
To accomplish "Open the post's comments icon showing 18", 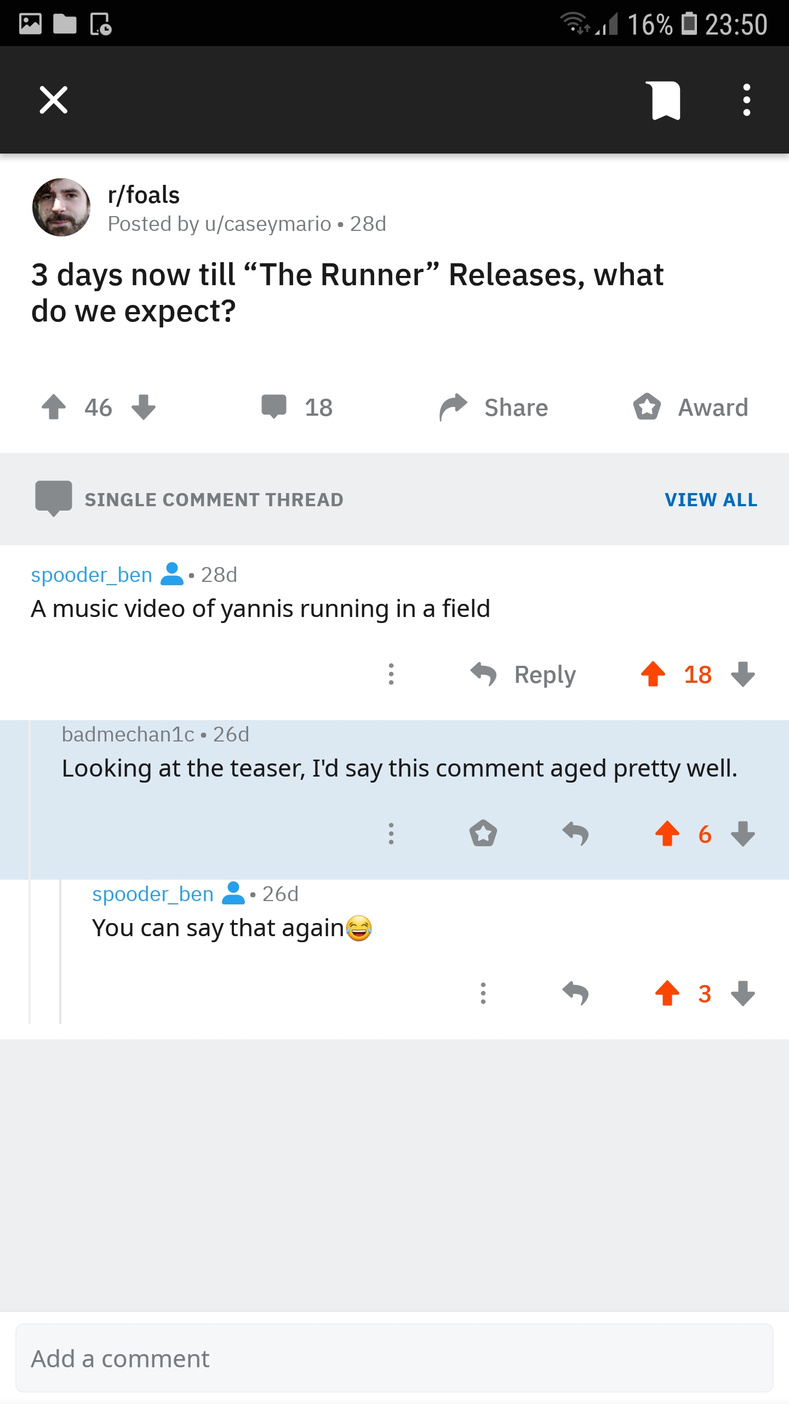I will tap(274, 407).
